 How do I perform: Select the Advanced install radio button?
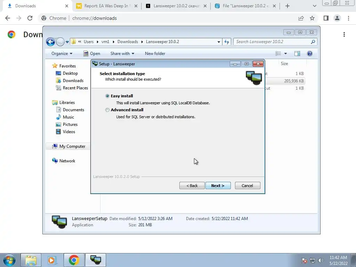click(x=107, y=110)
